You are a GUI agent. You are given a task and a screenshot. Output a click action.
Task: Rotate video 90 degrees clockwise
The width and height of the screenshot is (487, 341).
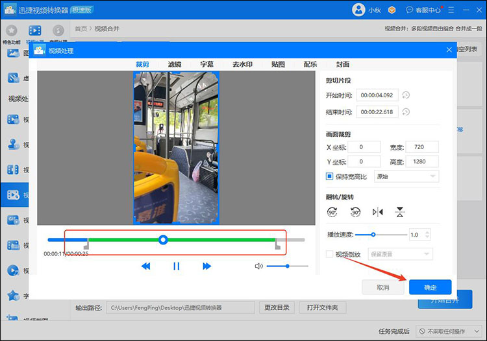(332, 212)
